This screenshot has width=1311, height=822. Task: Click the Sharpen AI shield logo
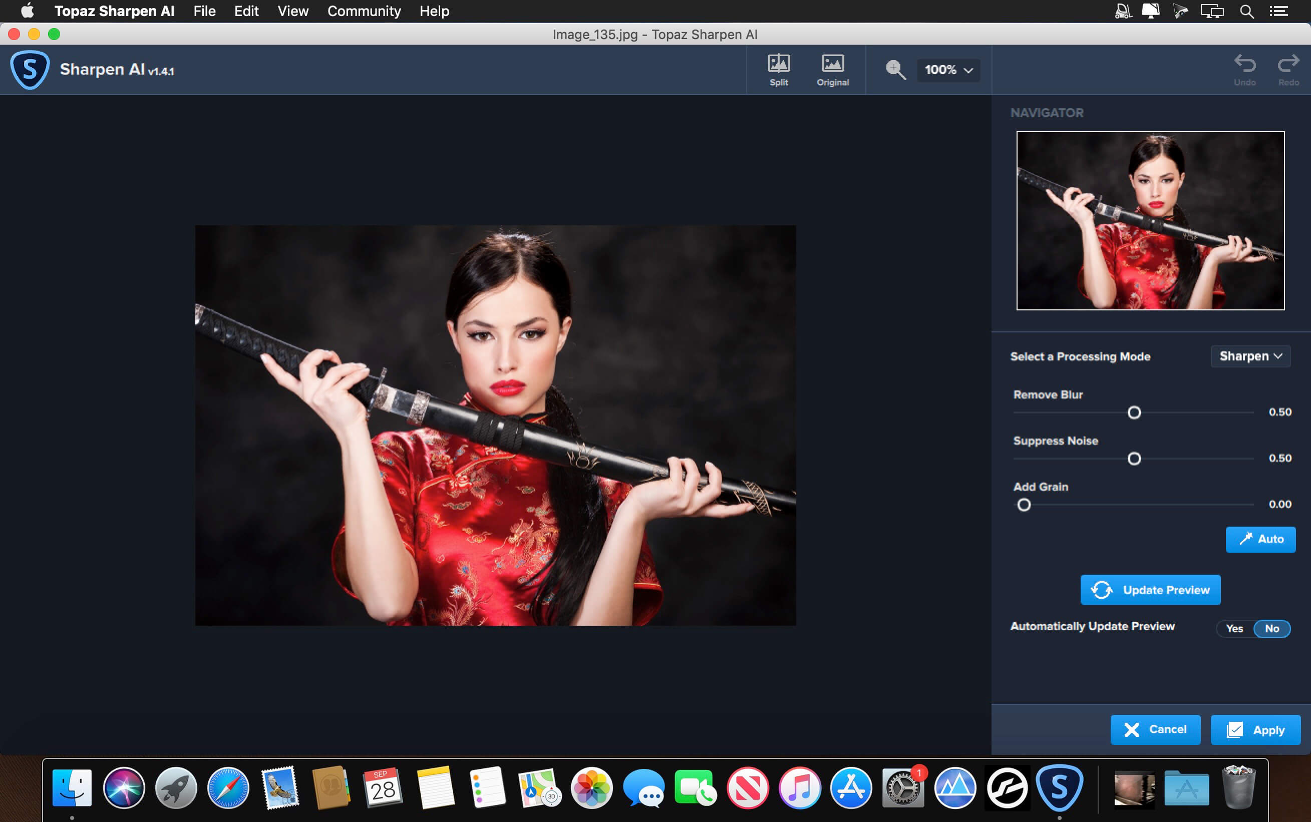tap(30, 70)
